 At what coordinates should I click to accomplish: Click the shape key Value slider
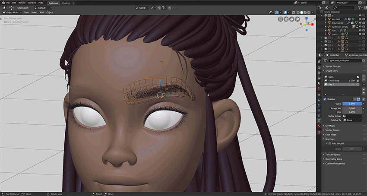(352, 104)
